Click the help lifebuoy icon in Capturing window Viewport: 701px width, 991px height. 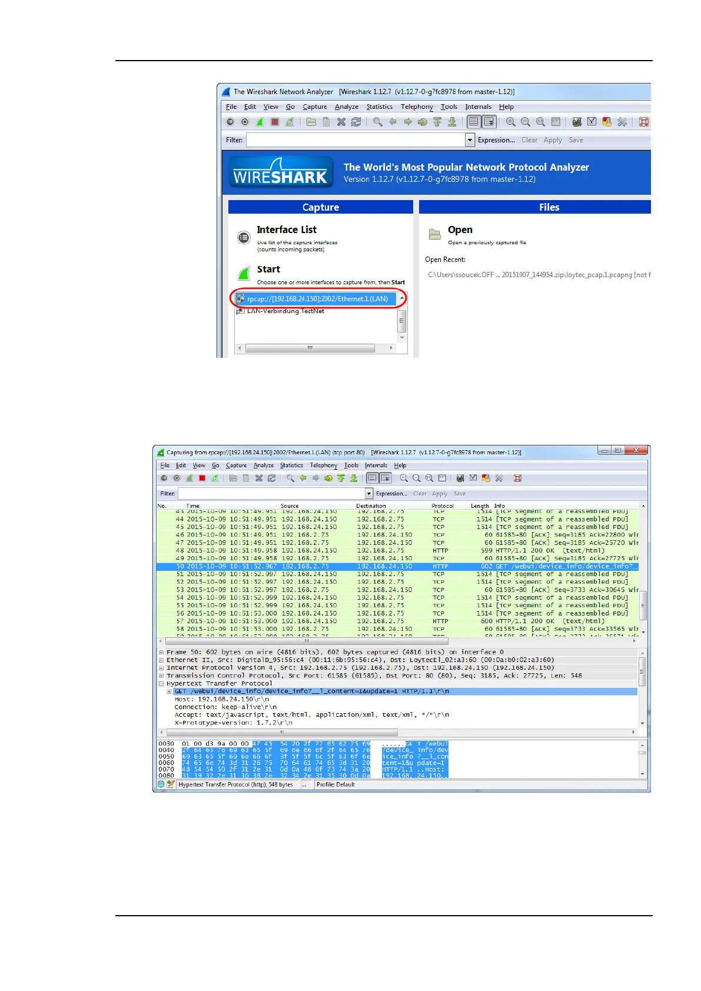(x=517, y=478)
